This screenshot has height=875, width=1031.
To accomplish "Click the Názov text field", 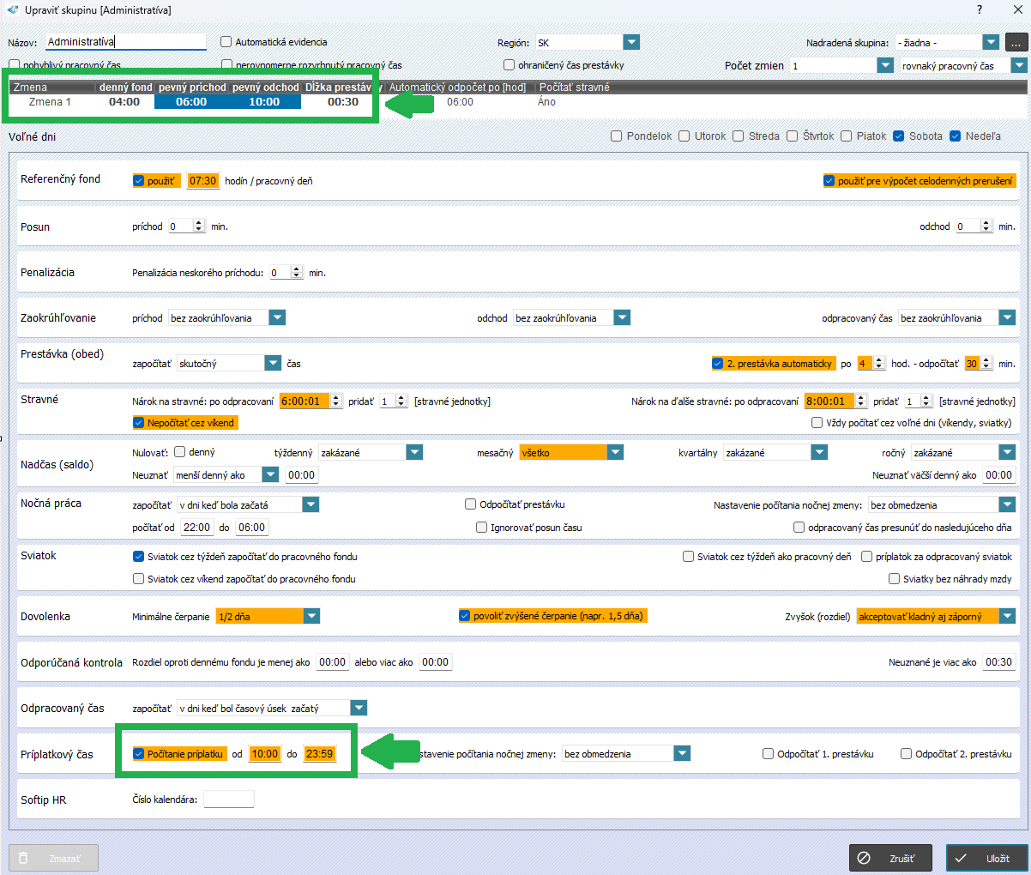I will click(x=125, y=42).
